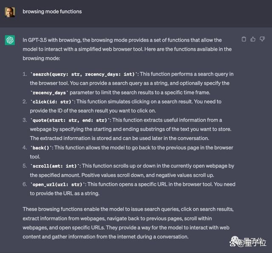
Task: Copy the response with clipboard icon
Action: point(244,39)
